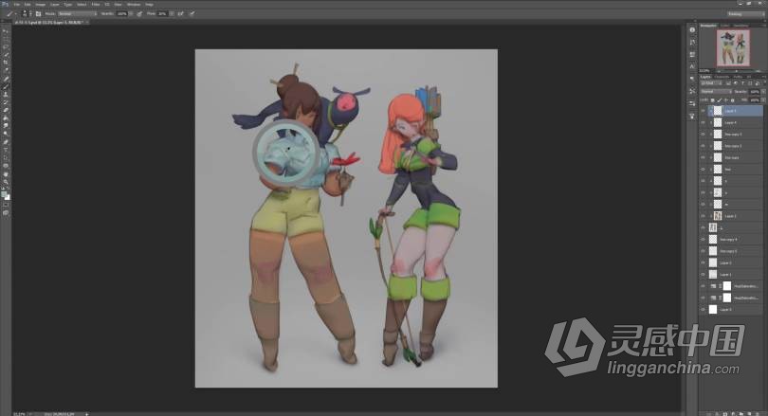Select the Spot Healing Brush tool
Image resolution: width=768 pixels, height=416 pixels.
point(6,79)
